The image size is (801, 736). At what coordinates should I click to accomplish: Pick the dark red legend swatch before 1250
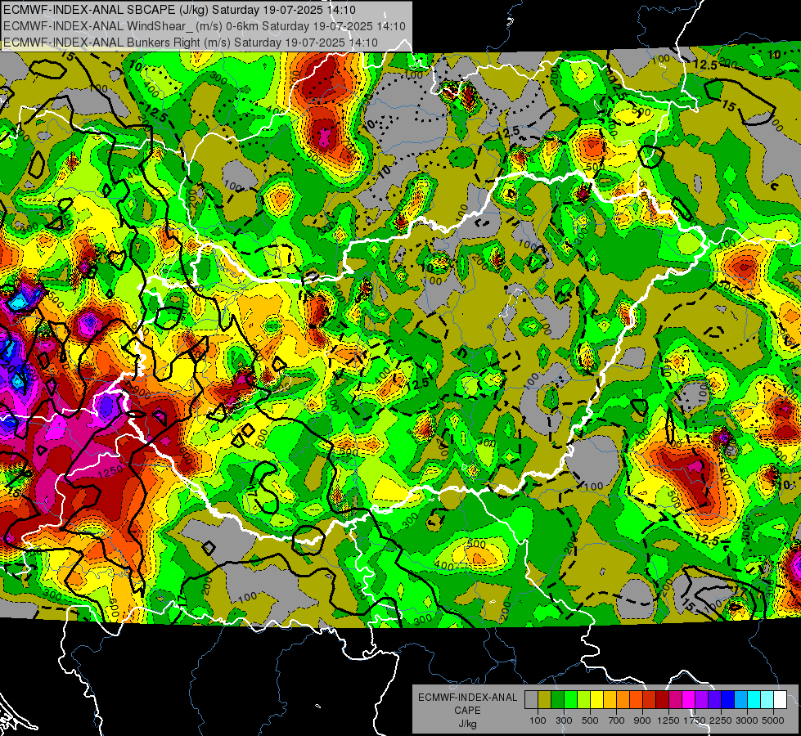pos(663,700)
